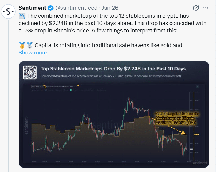
Task: Click the chart title about $2.24B drop
Action: pyautogui.click(x=113, y=69)
